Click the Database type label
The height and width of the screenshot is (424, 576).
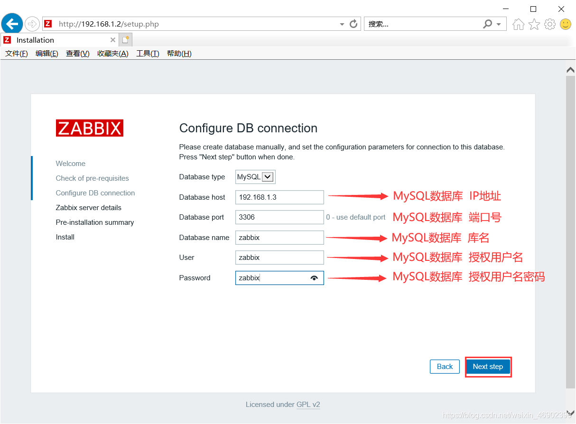(x=202, y=177)
